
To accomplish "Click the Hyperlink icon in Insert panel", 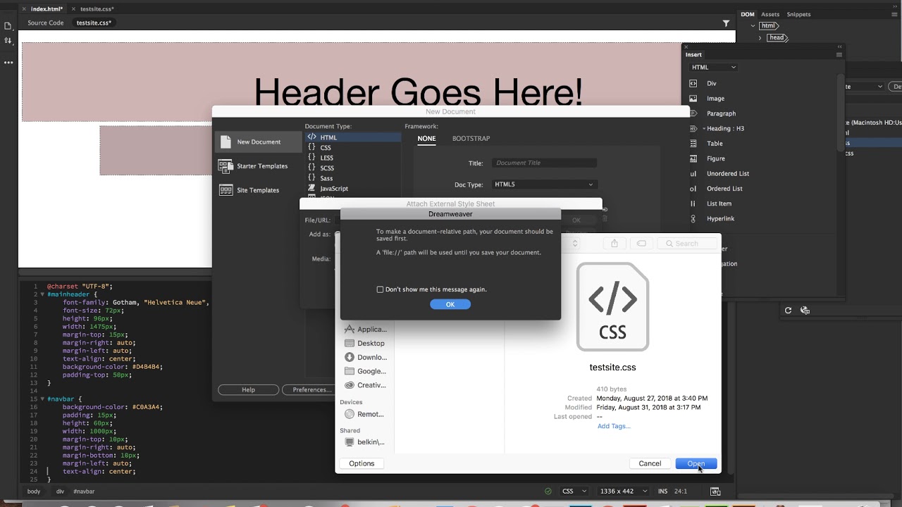I will [693, 219].
